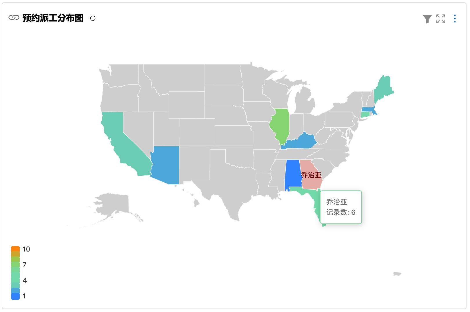Click the link icon beside the chart title
The image size is (470, 312).
[x=14, y=18]
